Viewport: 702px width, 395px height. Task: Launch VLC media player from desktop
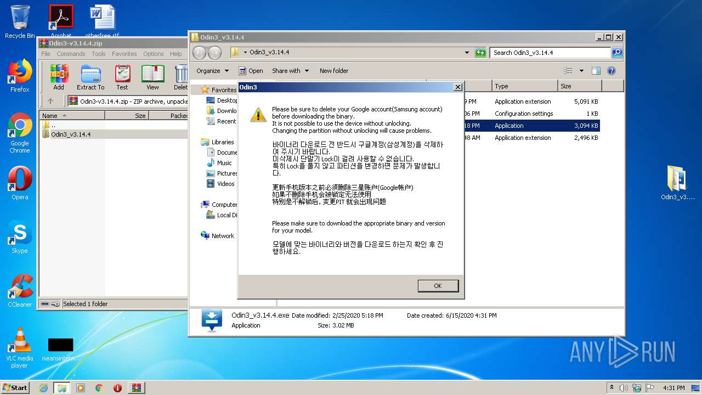[20, 348]
